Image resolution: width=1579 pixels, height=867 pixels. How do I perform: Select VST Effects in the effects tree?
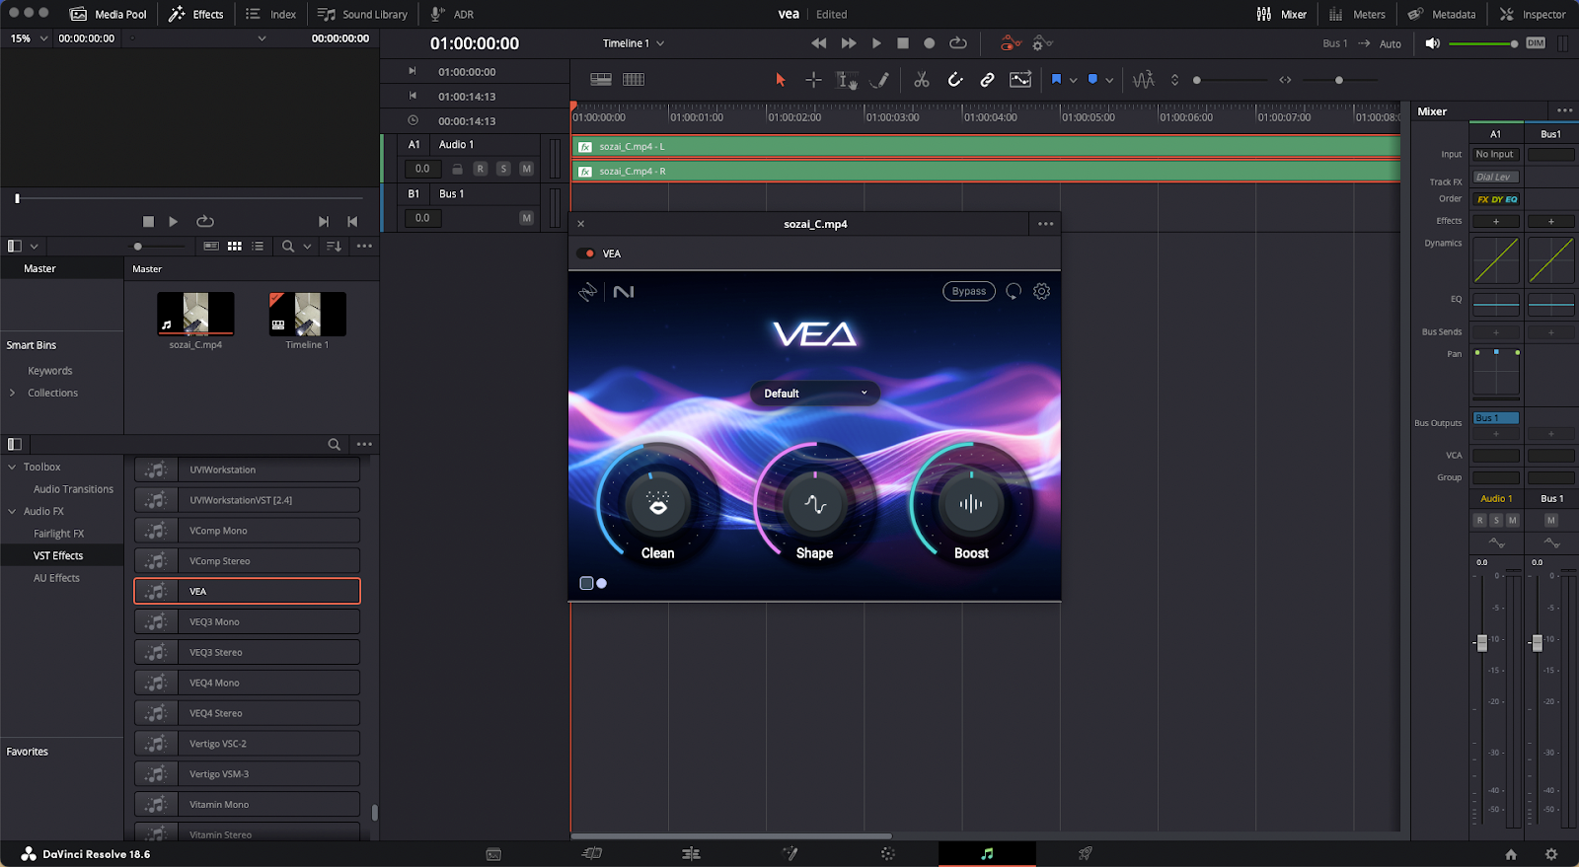point(58,556)
